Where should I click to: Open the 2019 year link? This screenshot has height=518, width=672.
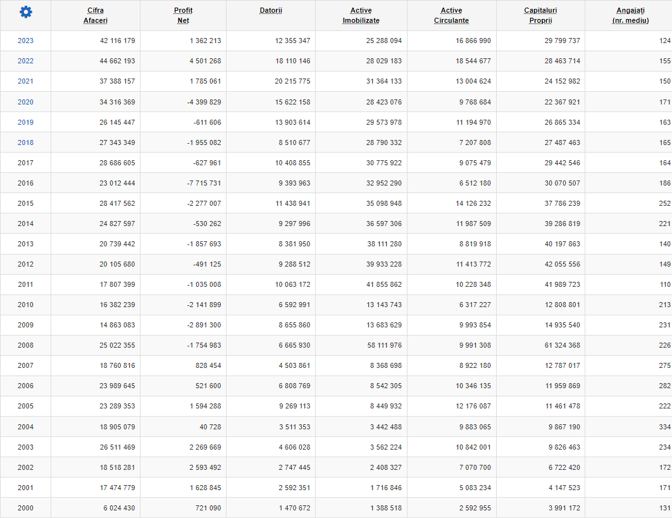coord(25,122)
